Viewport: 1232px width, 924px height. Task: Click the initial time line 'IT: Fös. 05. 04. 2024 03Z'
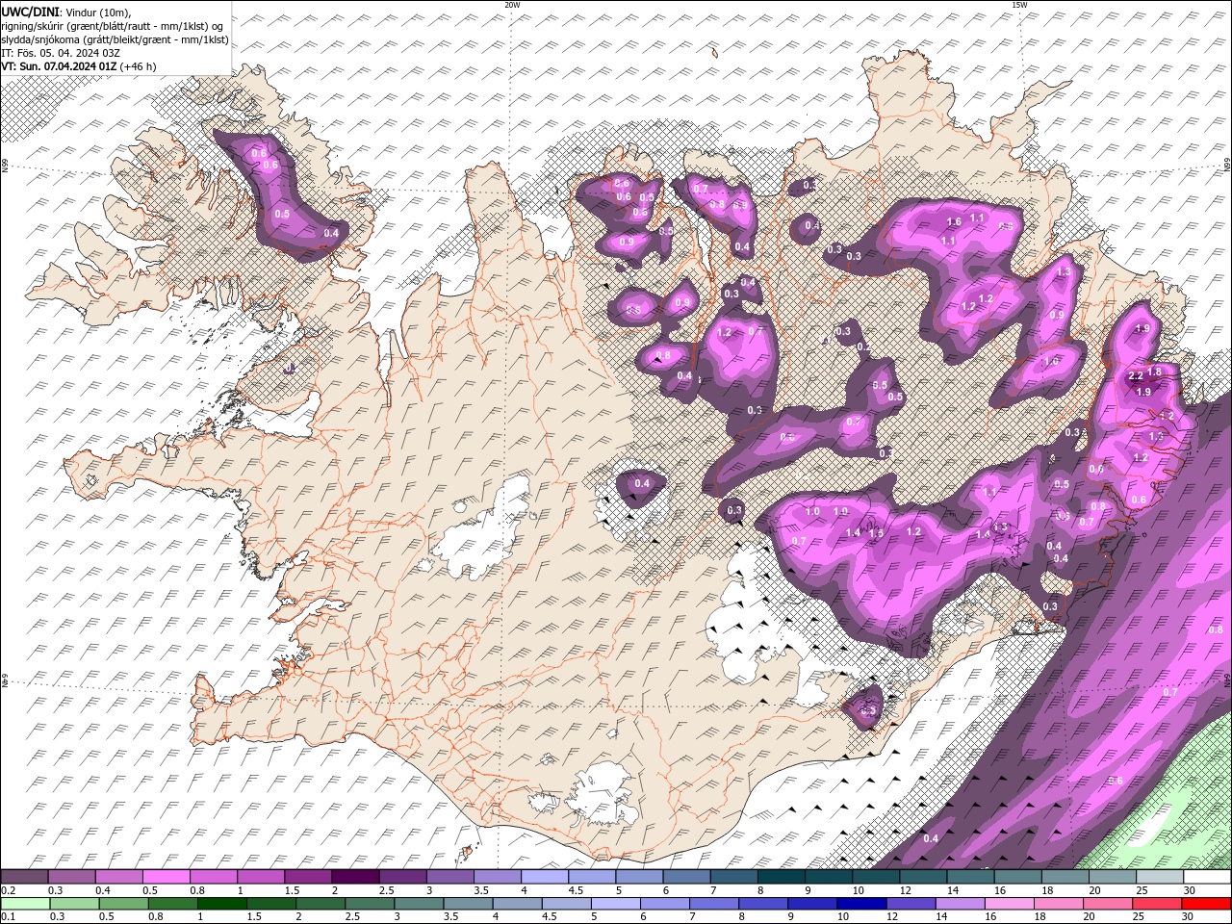(61, 53)
